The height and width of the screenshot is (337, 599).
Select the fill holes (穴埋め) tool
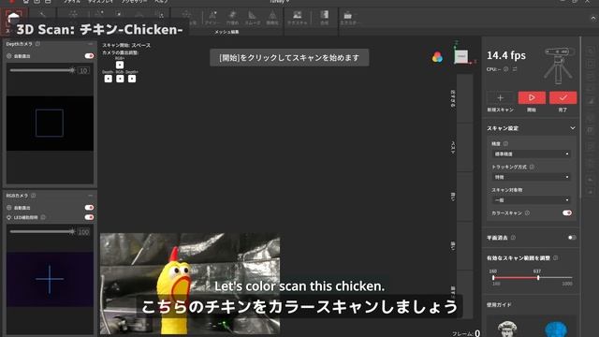(232, 18)
